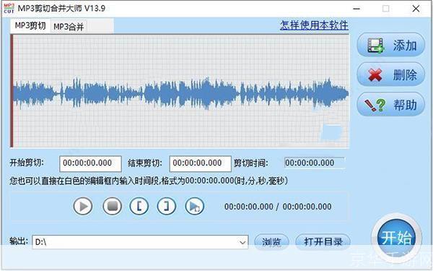Switch to the MP3合并 tab

point(69,27)
